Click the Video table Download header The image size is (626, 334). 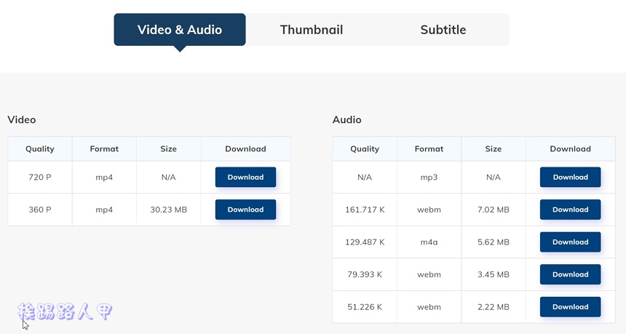pyautogui.click(x=245, y=149)
